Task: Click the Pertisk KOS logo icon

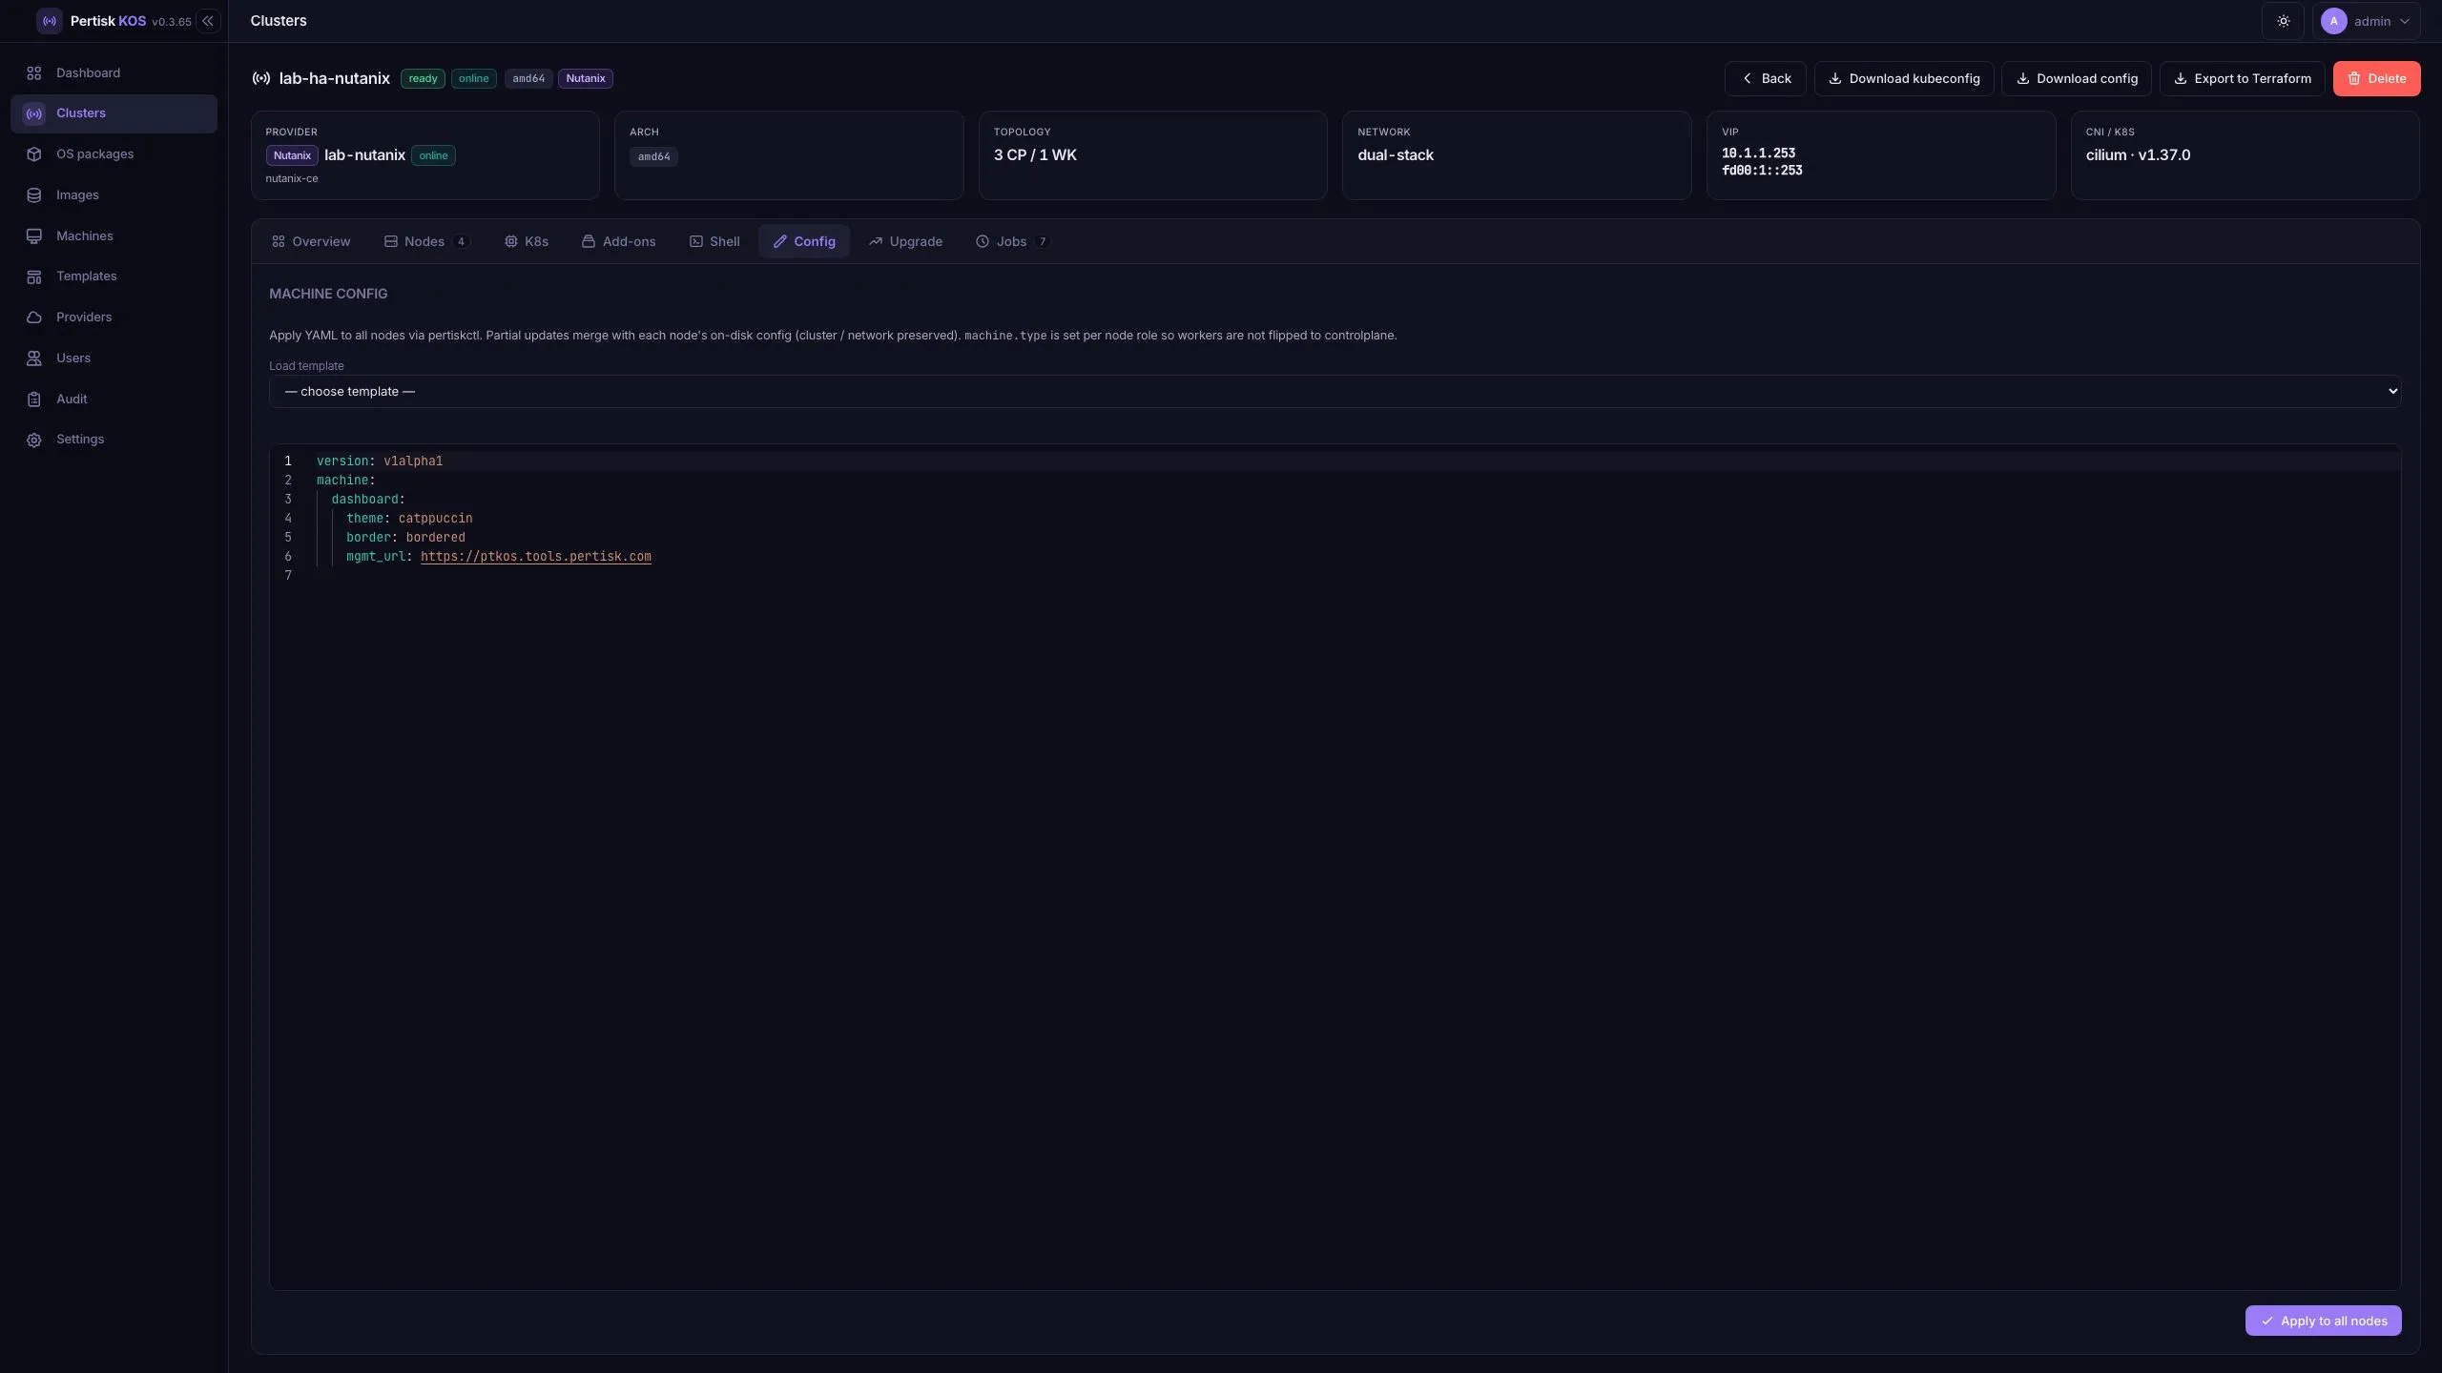Action: (49, 21)
